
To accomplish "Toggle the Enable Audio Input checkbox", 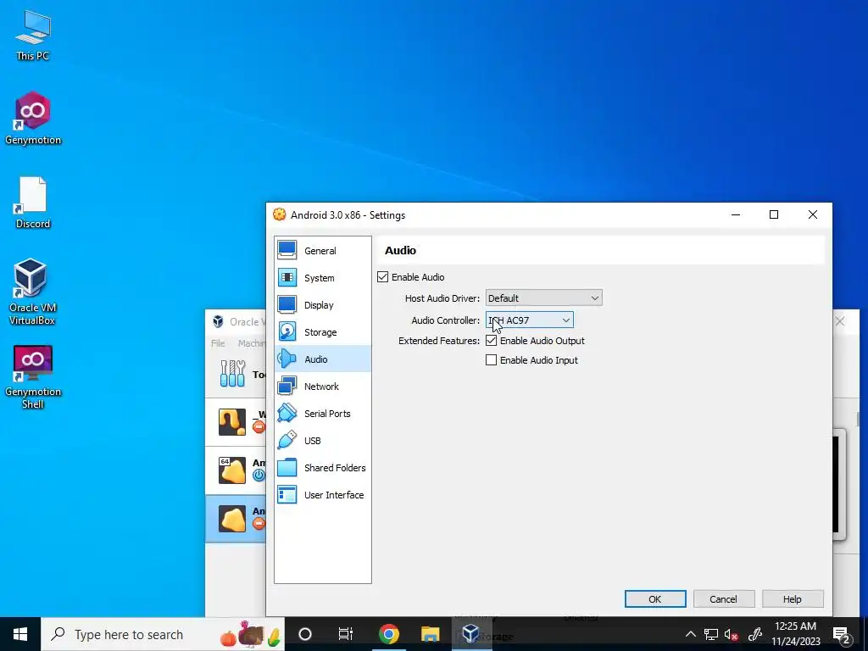I will (x=491, y=359).
